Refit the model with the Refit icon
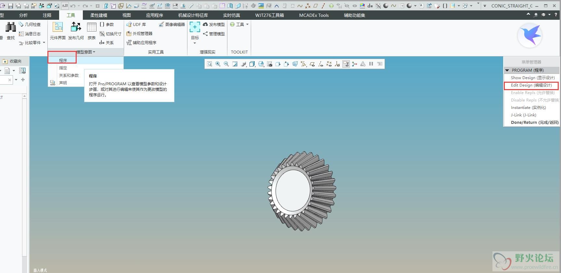 210,64
